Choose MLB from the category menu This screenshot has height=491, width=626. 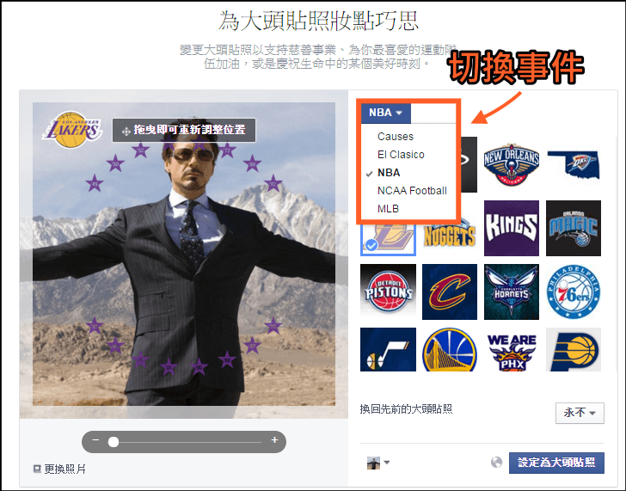[x=388, y=209]
